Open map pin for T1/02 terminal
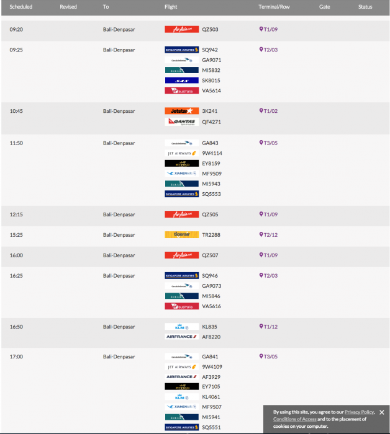390x434 pixels. [x=261, y=111]
